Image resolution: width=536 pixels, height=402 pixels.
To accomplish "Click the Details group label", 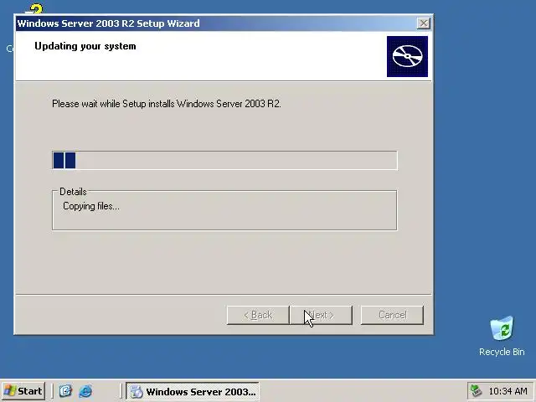I will point(73,192).
